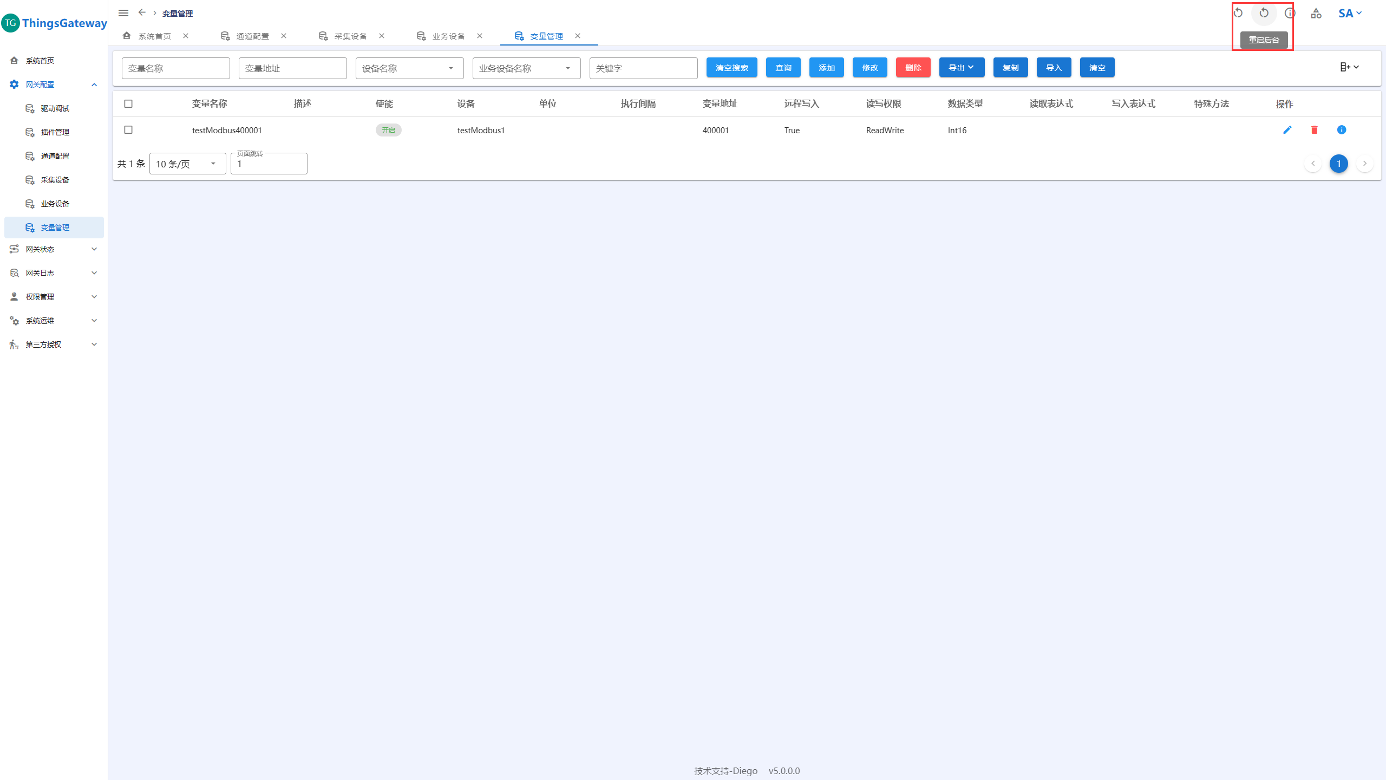Click the red 删除 delete button

[x=913, y=68]
